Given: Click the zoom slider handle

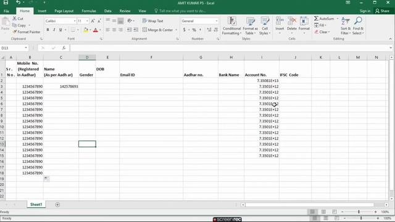Looking at the screenshot, I should [359, 212].
